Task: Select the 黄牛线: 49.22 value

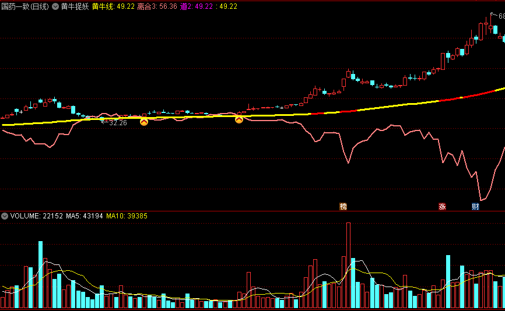Action: [x=113, y=6]
